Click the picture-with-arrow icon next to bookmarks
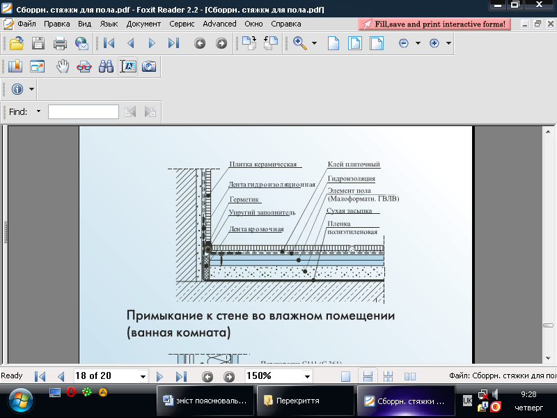The height and width of the screenshot is (418, 557). pyautogui.click(x=37, y=66)
